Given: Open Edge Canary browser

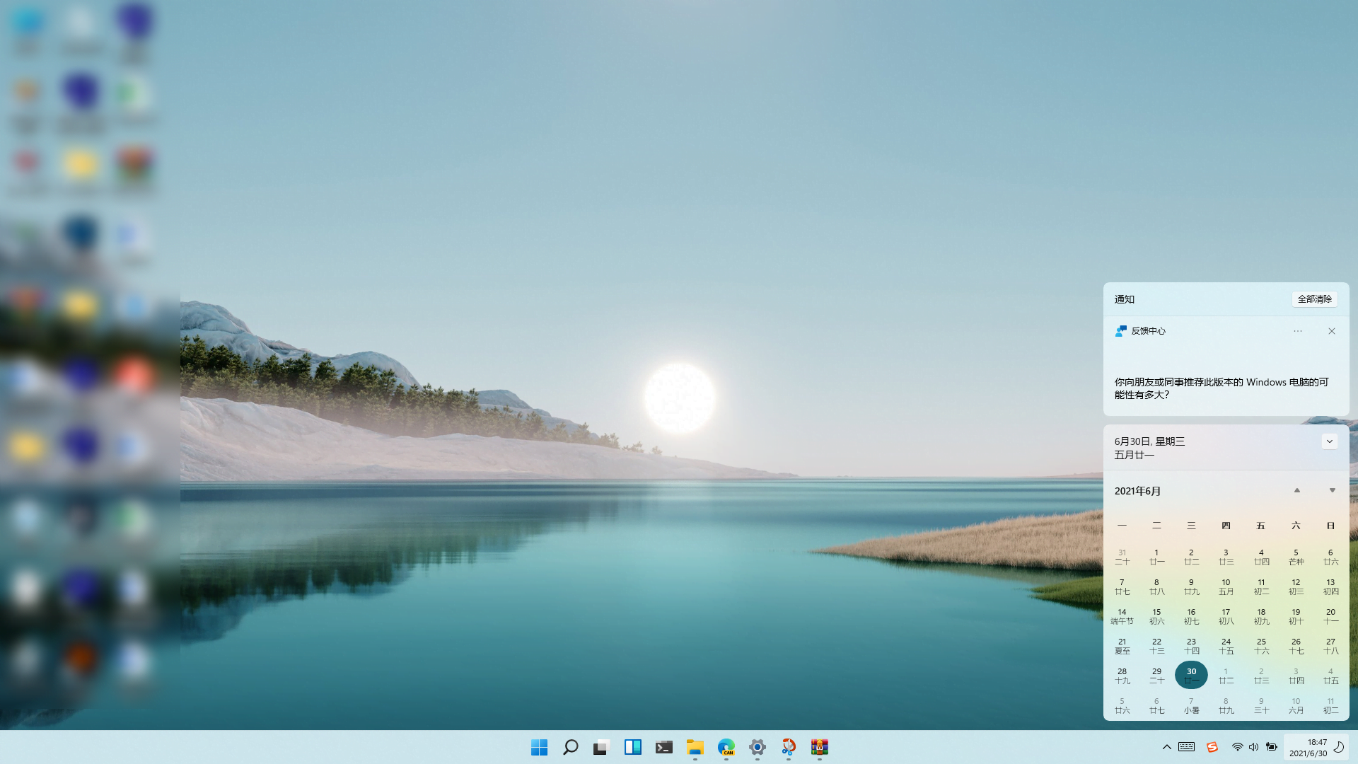Looking at the screenshot, I should click(726, 747).
